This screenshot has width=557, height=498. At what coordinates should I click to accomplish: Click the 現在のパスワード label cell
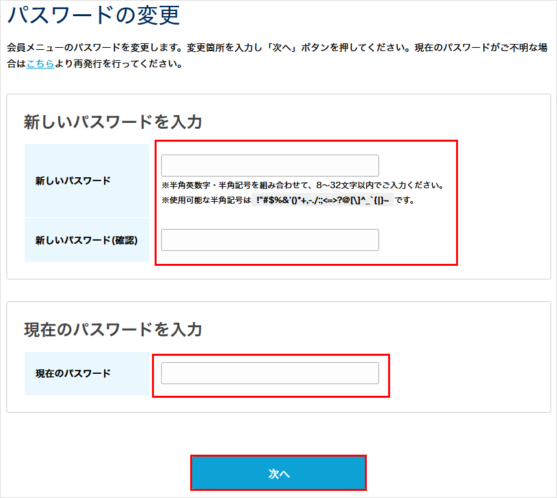[87, 373]
